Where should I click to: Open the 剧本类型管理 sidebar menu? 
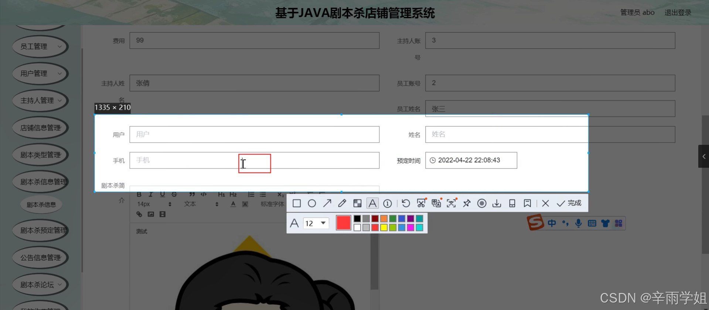[40, 155]
